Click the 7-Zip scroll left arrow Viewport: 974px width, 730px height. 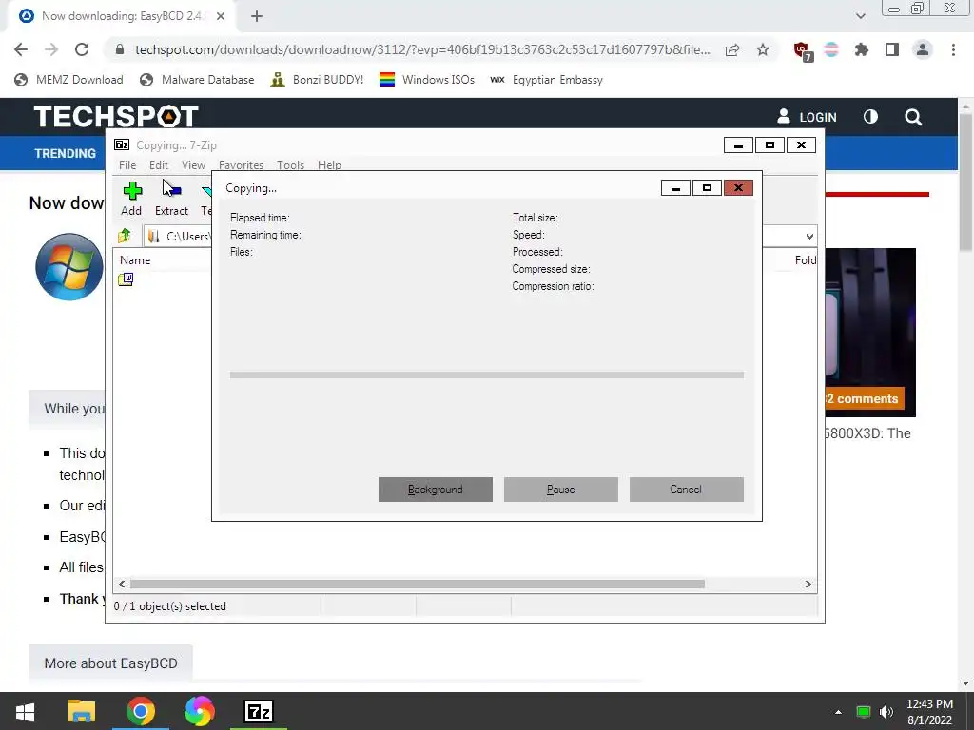pos(122,585)
